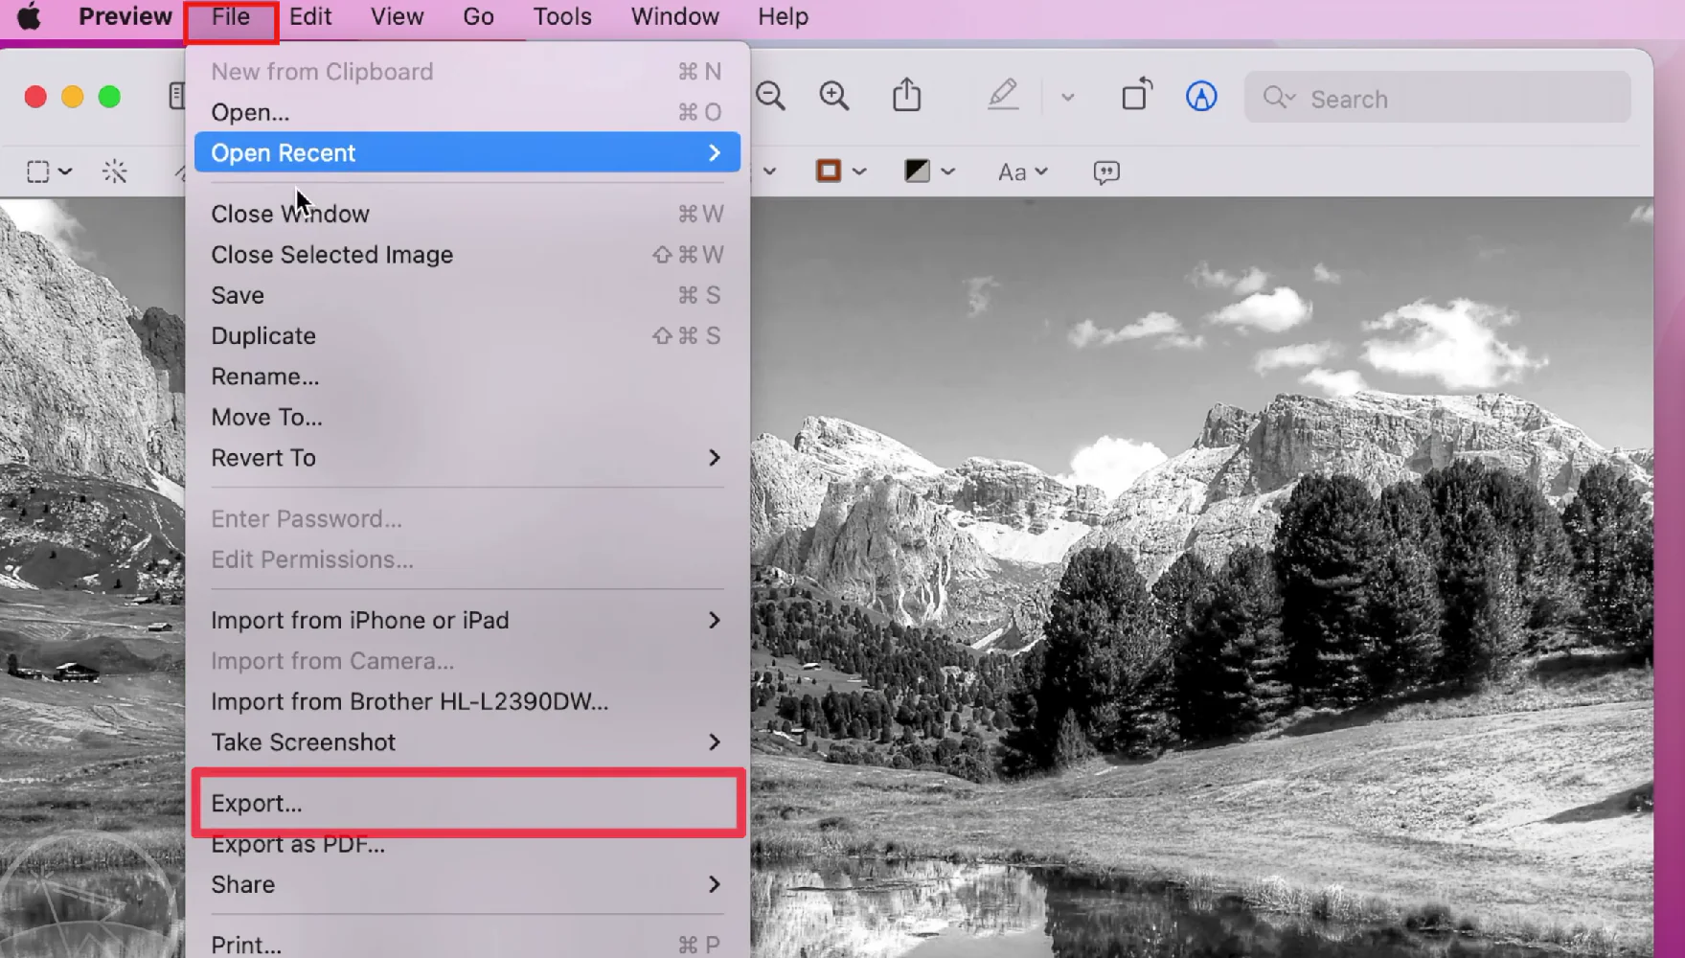Open the border color swatch

[x=829, y=171]
